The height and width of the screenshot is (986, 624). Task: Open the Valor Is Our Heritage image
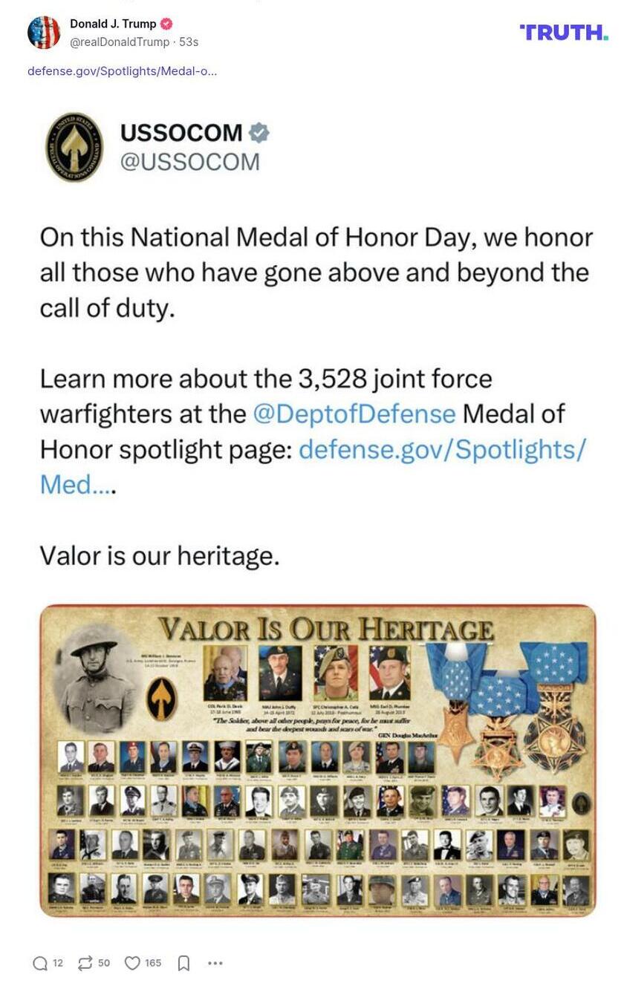tap(317, 760)
